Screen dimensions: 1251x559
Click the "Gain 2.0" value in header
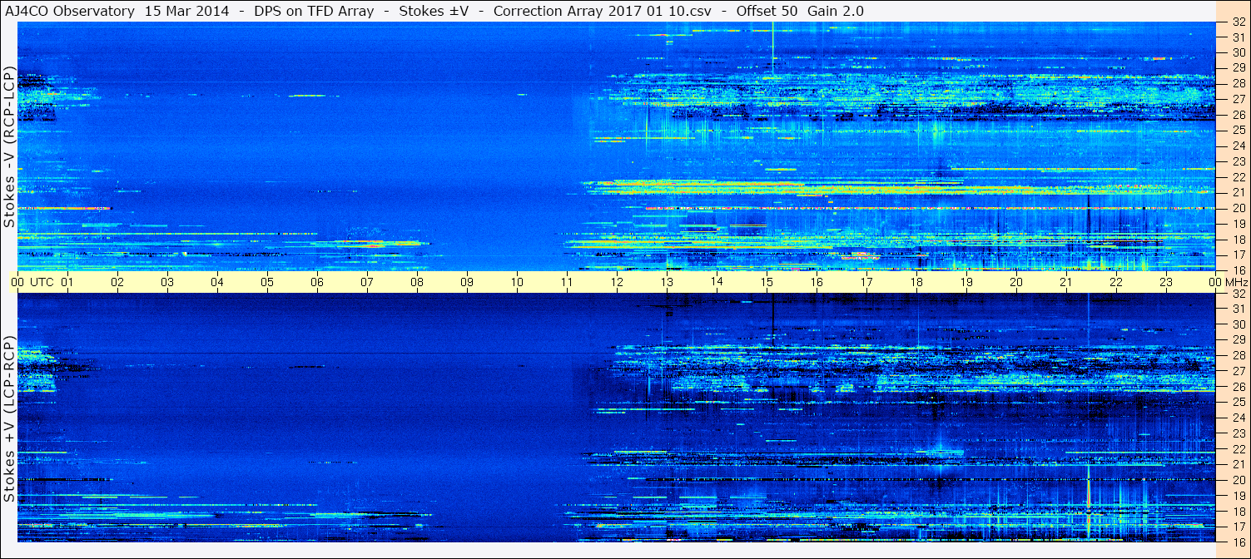[x=836, y=11]
